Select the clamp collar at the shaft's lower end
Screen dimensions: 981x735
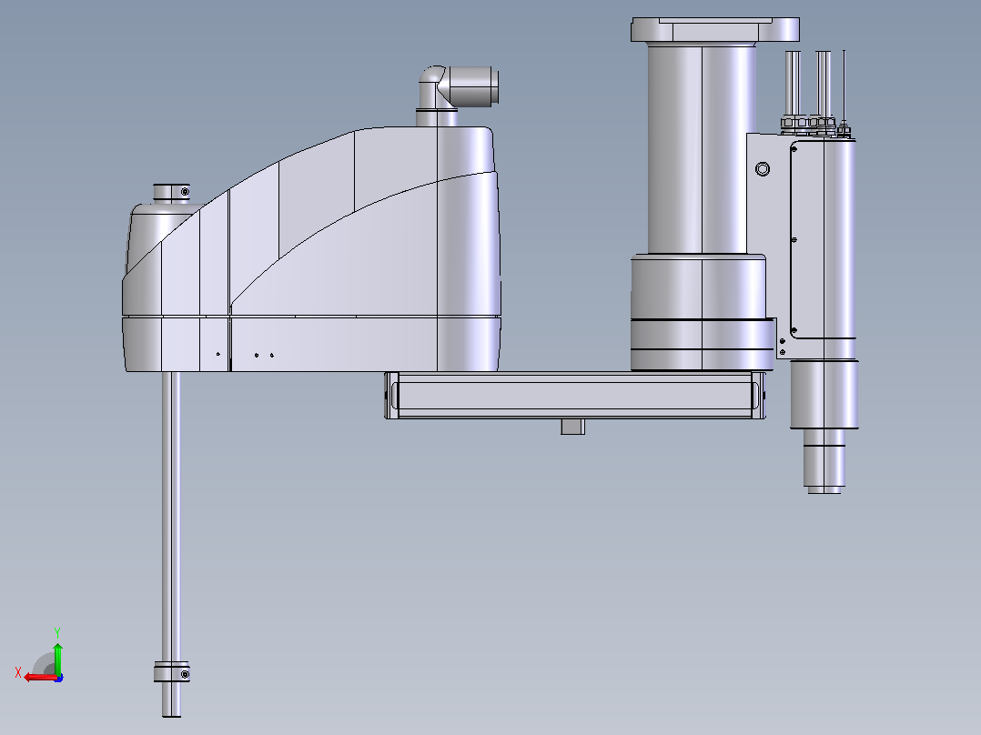pos(171,672)
